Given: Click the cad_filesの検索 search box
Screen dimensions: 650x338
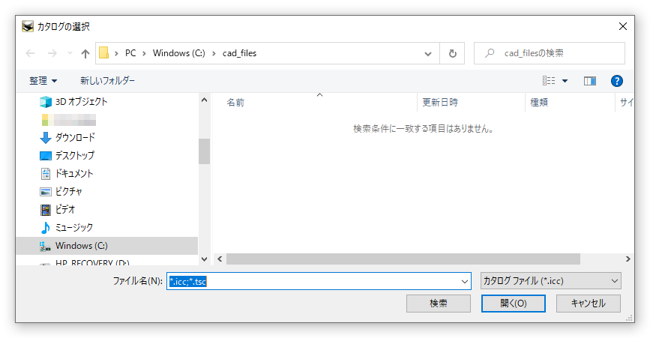Looking at the screenshot, I should 550,53.
